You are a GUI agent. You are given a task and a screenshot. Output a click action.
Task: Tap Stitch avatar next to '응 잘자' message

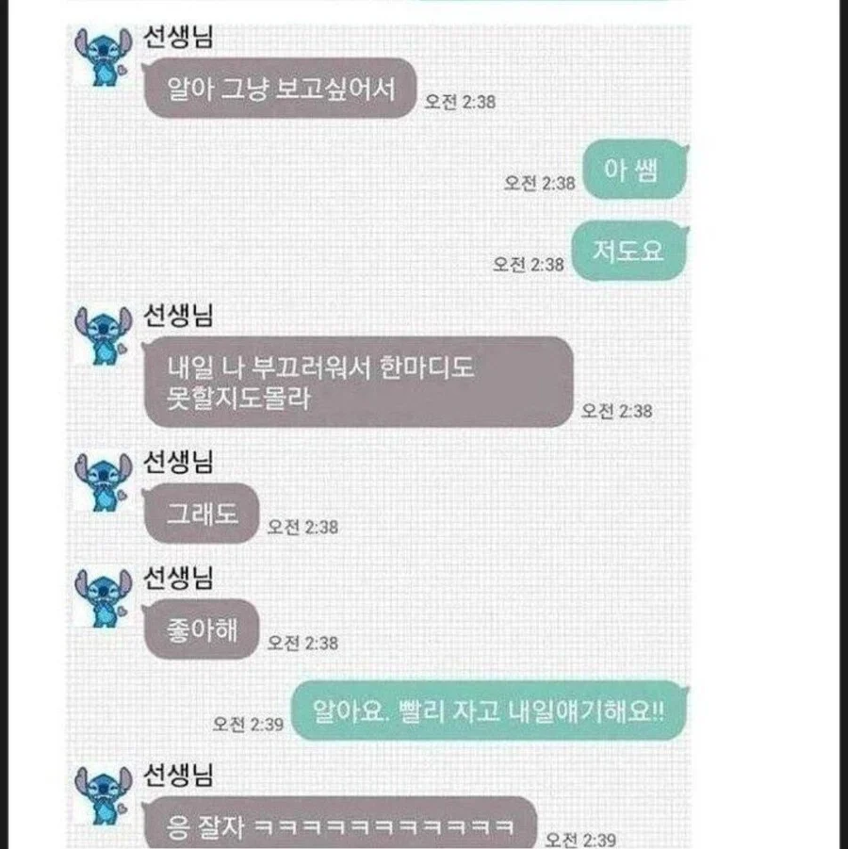coord(103,795)
